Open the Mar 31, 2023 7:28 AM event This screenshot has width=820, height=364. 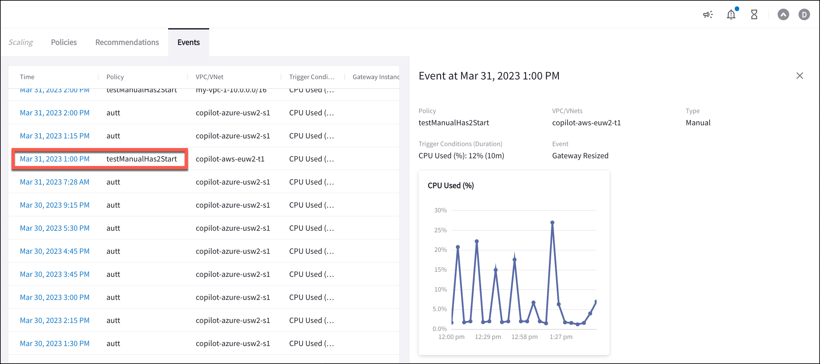(x=55, y=182)
